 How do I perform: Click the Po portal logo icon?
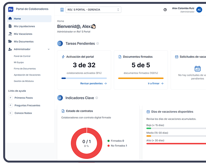11,9
